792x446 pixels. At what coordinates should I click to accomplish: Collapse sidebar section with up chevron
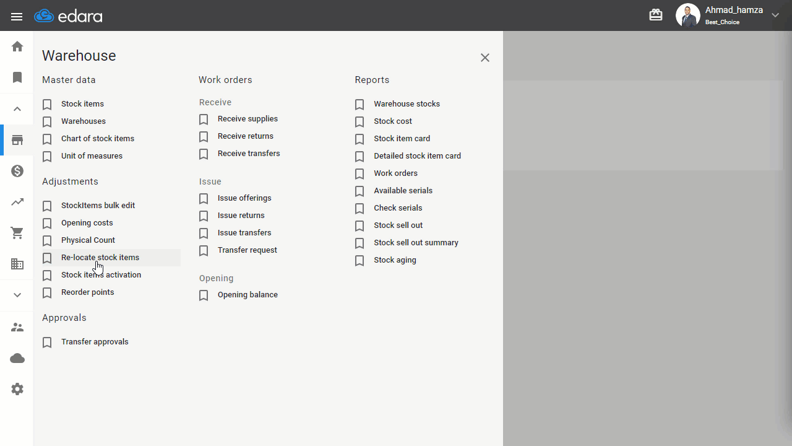(17, 109)
